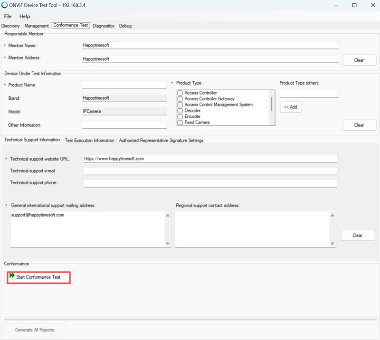Open the Test Execution Information tab
The image size is (380, 340).
(89, 141)
